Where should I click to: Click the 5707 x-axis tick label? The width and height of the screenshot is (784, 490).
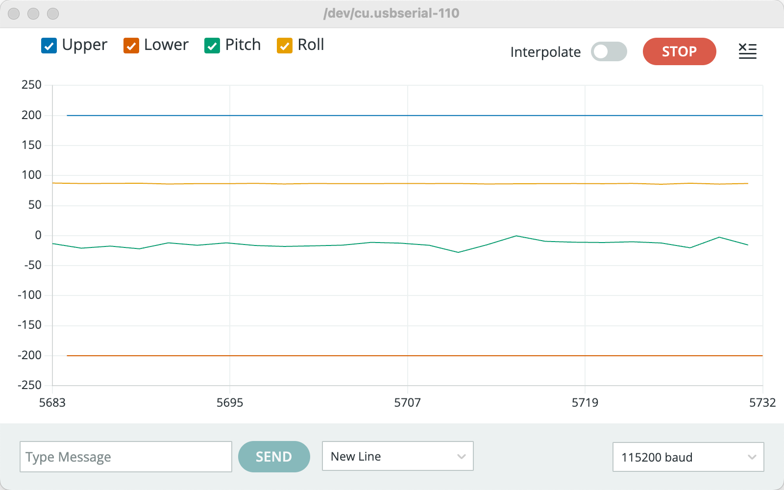point(407,403)
